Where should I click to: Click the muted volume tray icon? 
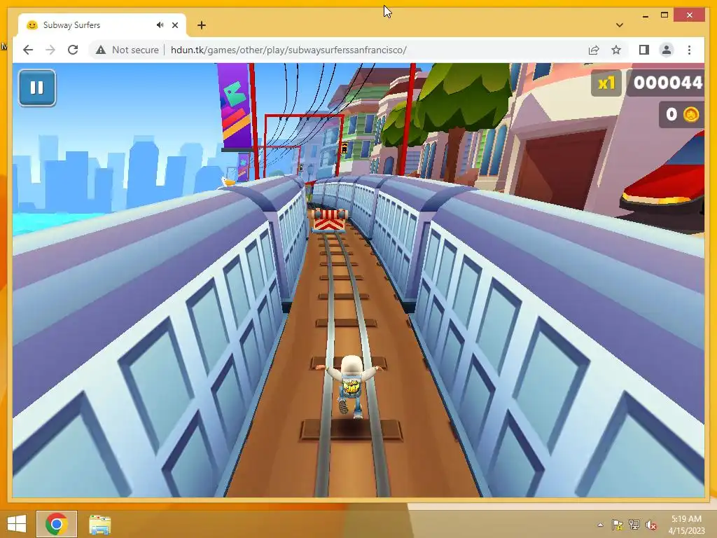pyautogui.click(x=650, y=525)
